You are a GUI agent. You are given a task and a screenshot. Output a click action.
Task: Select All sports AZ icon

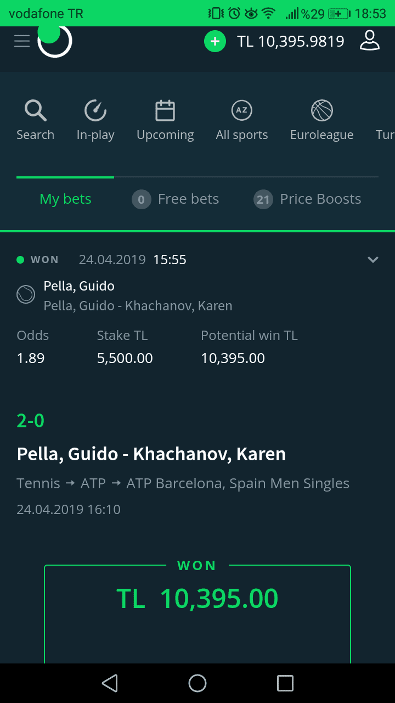tap(241, 110)
